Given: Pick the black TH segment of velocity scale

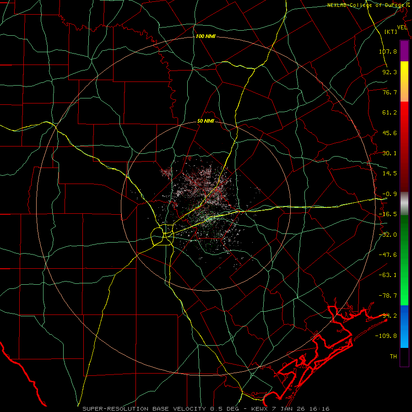Looking at the screenshot, I should point(404,357).
